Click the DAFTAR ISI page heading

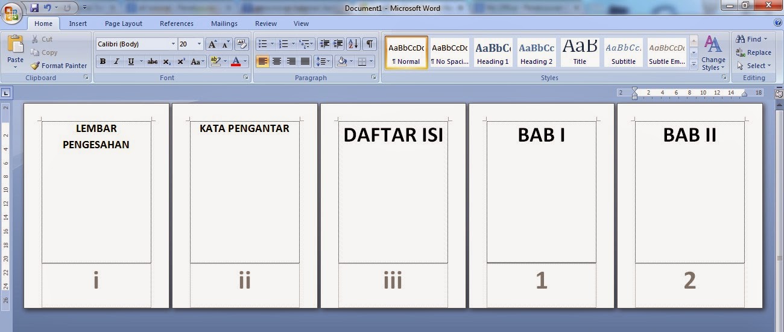tap(393, 135)
